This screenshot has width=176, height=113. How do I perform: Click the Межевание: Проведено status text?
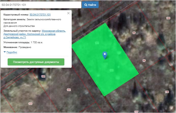18,47
